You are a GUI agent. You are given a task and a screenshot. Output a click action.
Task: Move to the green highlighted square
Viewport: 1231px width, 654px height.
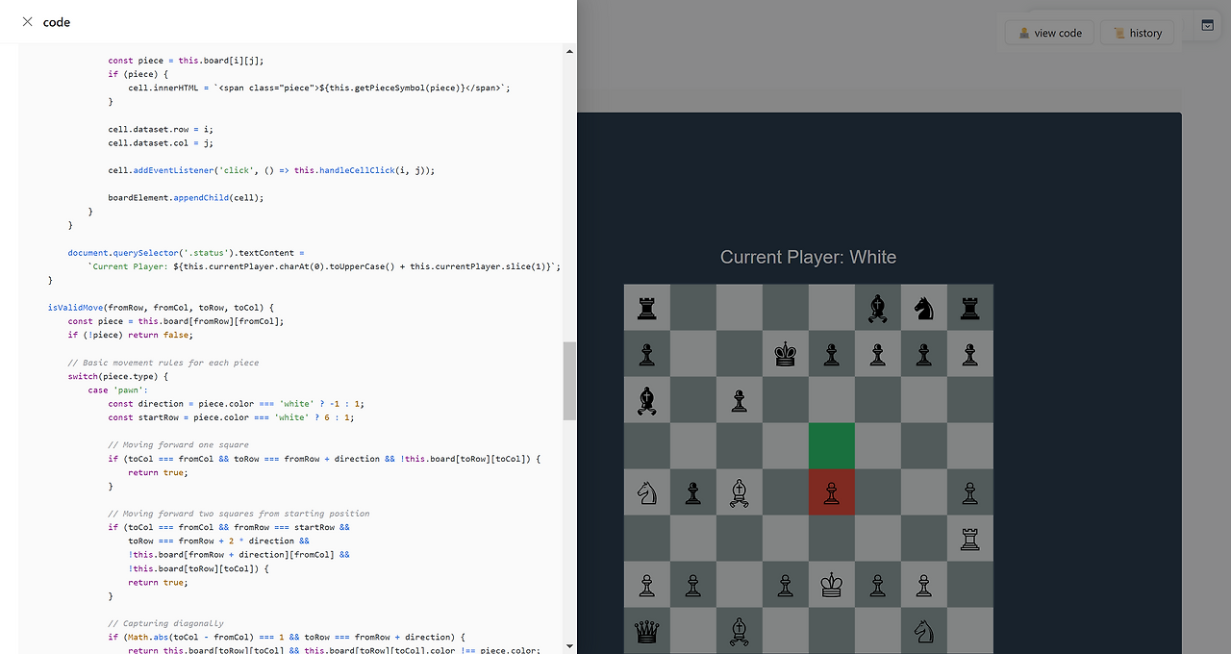pyautogui.click(x=832, y=446)
